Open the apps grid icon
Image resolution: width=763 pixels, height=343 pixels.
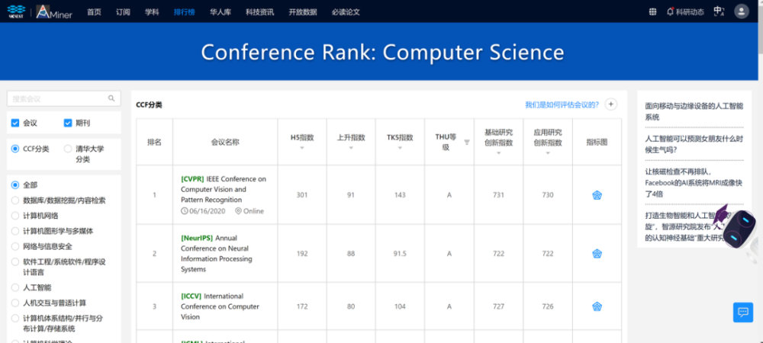coord(653,12)
